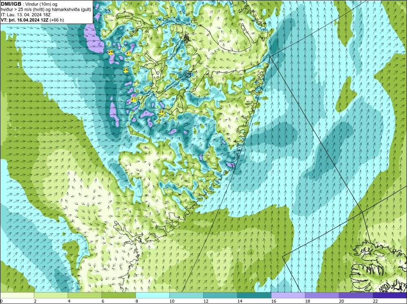This screenshot has width=407, height=304.
Task: Click the olive green 6–8 m/s legend swatch
Action: coord(118,295)
